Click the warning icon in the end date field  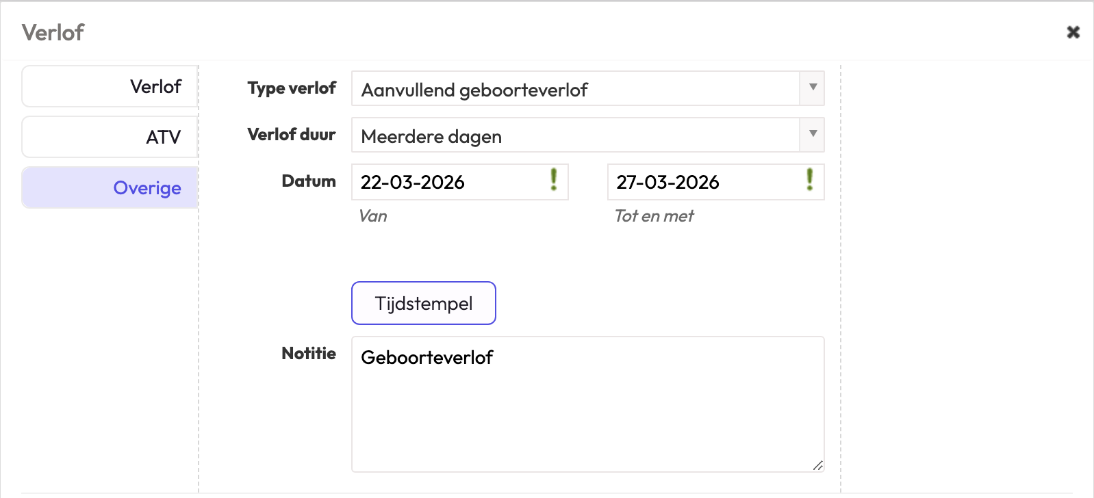coord(810,180)
